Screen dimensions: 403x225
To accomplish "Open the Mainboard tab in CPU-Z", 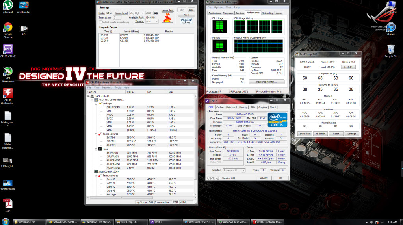I will [x=231, y=108].
